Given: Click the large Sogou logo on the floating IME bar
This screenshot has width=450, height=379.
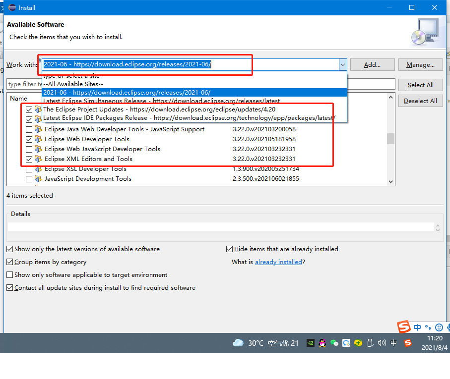Looking at the screenshot, I should 404,326.
